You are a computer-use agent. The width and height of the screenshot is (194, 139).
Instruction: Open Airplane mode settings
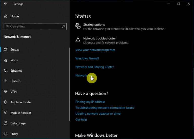tap(20, 102)
